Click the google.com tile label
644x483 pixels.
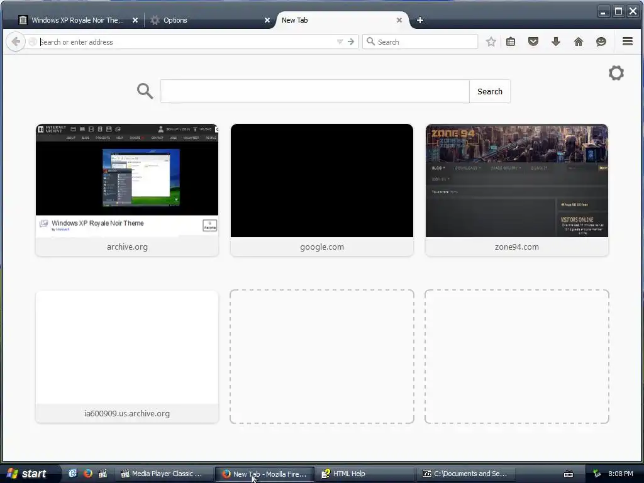pyautogui.click(x=322, y=247)
